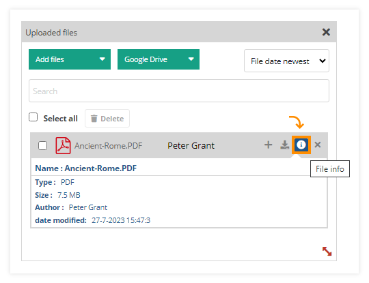Remove Ancient-Rome.PDF with the X icon
The height and width of the screenshot is (283, 369).
pyautogui.click(x=318, y=145)
